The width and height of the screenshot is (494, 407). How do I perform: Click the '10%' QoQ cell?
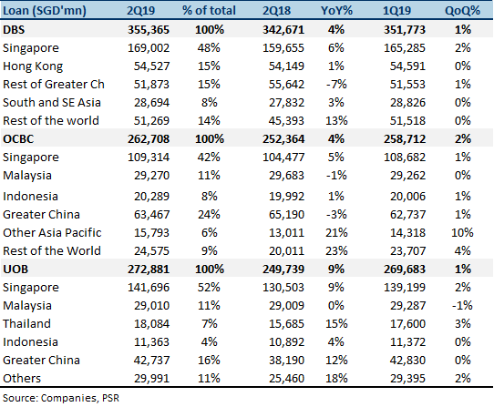click(x=462, y=233)
